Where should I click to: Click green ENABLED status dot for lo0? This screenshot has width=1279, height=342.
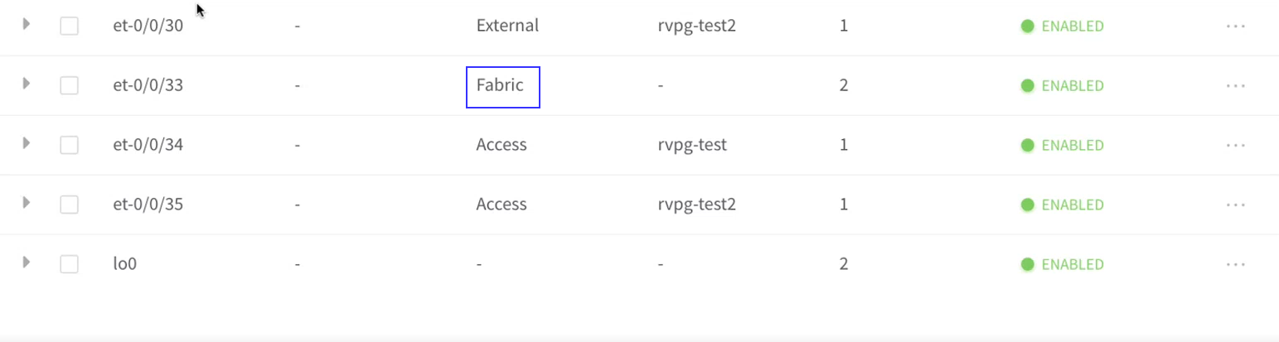pyautogui.click(x=1027, y=264)
